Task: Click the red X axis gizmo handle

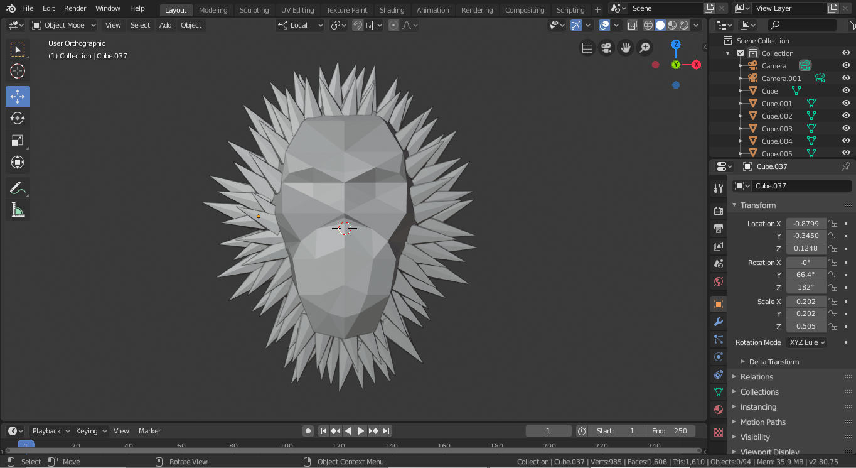Action: pyautogui.click(x=696, y=65)
